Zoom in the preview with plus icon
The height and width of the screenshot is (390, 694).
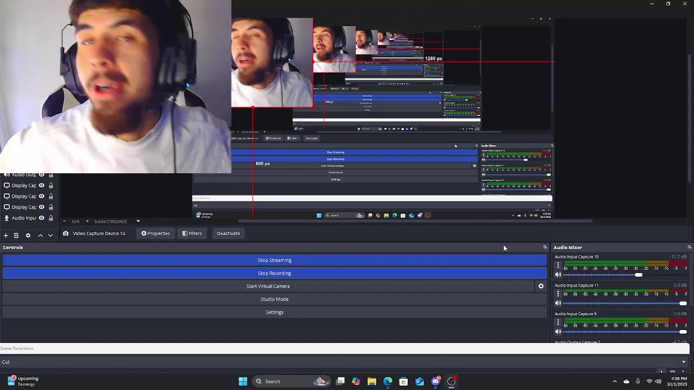coord(87,221)
